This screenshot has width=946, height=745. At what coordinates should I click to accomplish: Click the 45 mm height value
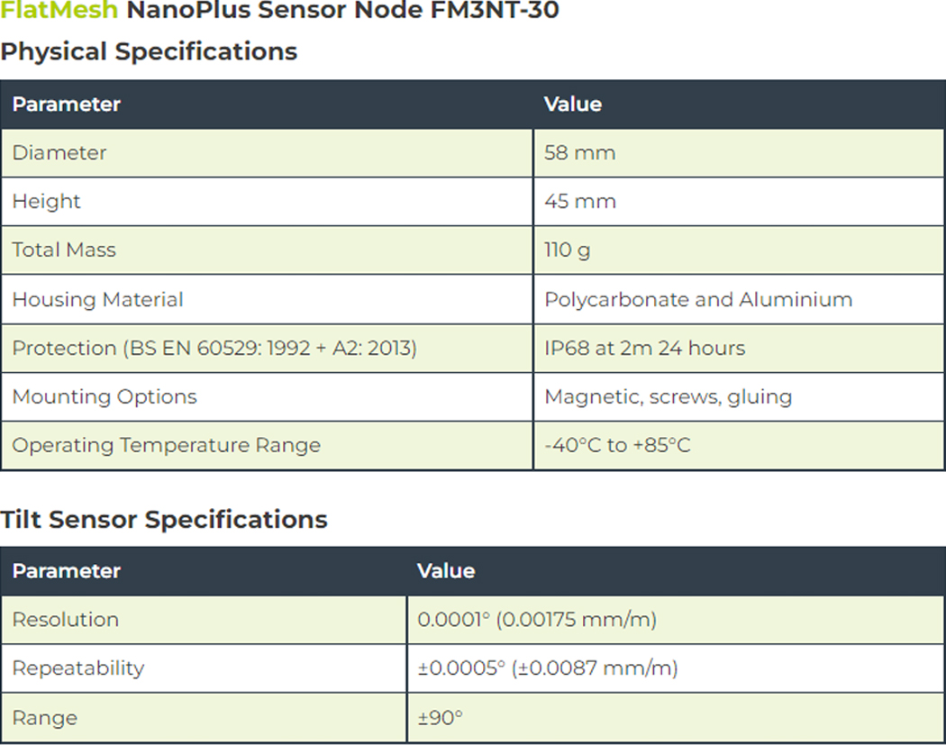coord(579,202)
